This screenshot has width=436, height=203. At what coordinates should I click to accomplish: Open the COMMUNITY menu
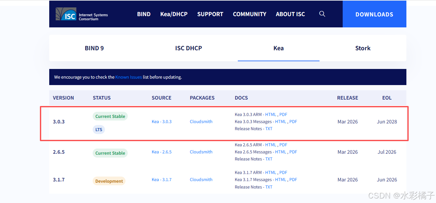click(x=250, y=14)
